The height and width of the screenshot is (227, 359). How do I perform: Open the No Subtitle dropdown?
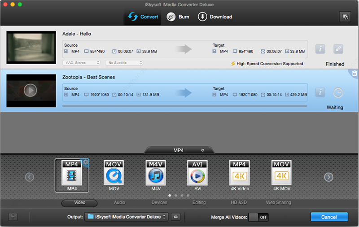(124, 63)
